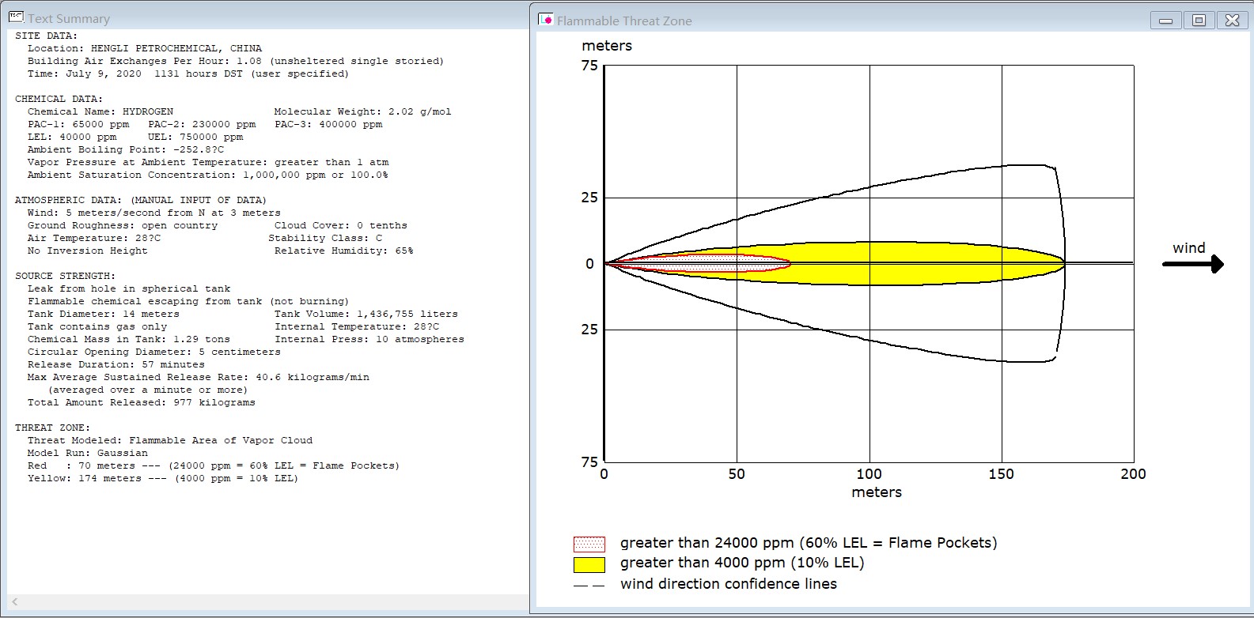The image size is (1254, 618).
Task: Click 'Circular Opening Diameter: 5 centimeters' line
Action: 154,352
